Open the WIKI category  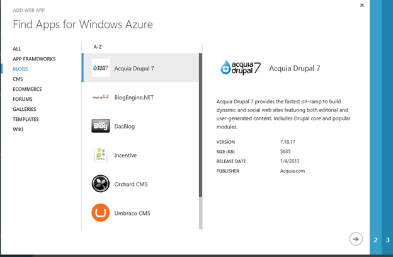[x=18, y=129]
